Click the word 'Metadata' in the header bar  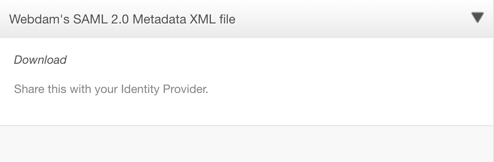[159, 19]
